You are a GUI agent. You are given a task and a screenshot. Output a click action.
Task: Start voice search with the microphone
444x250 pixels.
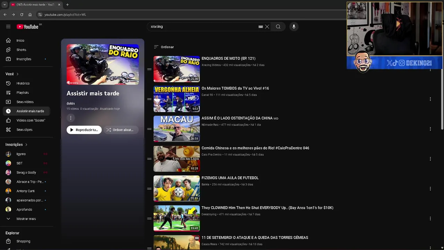click(x=294, y=27)
